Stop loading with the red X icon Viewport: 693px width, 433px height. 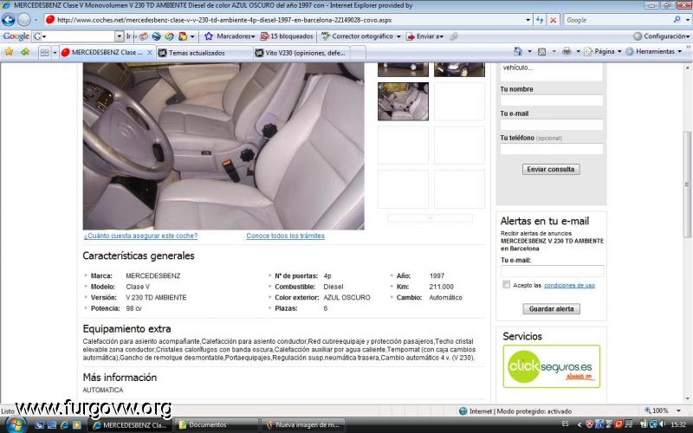(553, 20)
